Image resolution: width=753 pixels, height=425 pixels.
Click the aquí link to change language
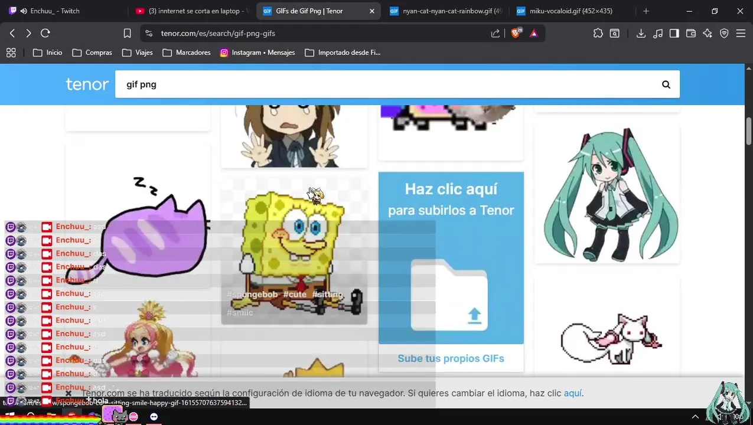[x=572, y=393]
